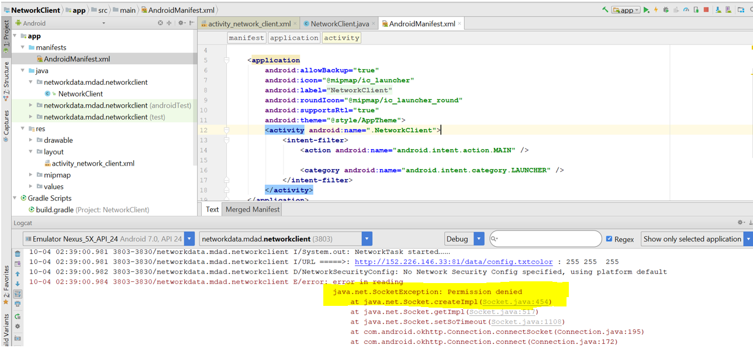753x355 pixels.
Task: Expand the networkdata.mdad.networkclient (test) package
Action: pyautogui.click(x=31, y=117)
